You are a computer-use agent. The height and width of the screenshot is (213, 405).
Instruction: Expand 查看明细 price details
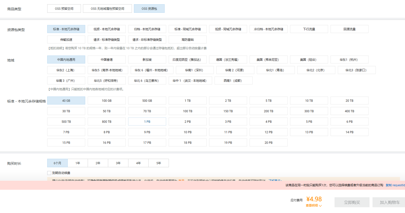pyautogui.click(x=314, y=205)
